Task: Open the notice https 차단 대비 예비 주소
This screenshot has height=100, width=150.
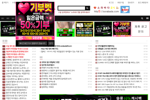Action: click(49, 49)
